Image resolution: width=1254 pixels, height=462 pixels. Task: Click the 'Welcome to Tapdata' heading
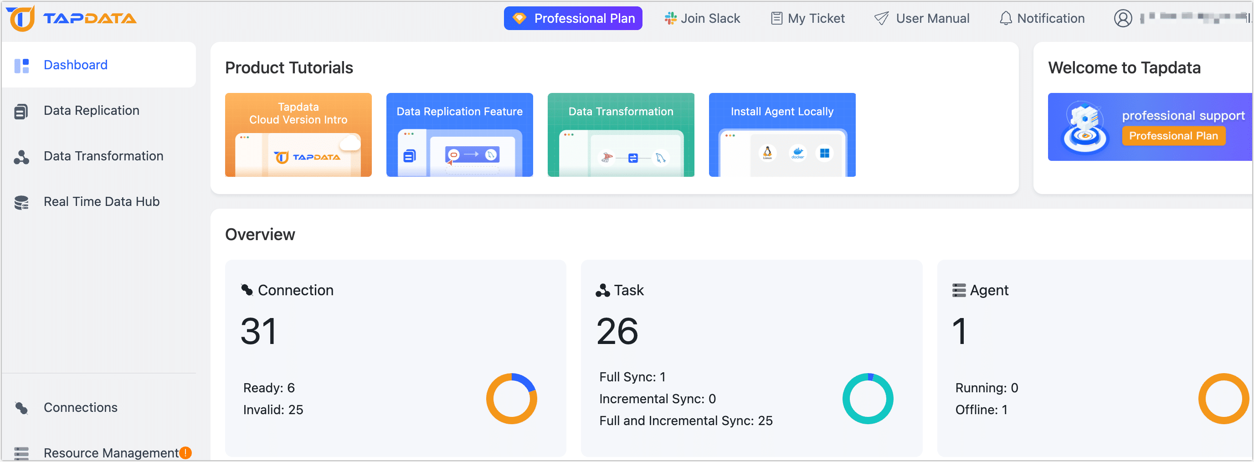pyautogui.click(x=1124, y=68)
